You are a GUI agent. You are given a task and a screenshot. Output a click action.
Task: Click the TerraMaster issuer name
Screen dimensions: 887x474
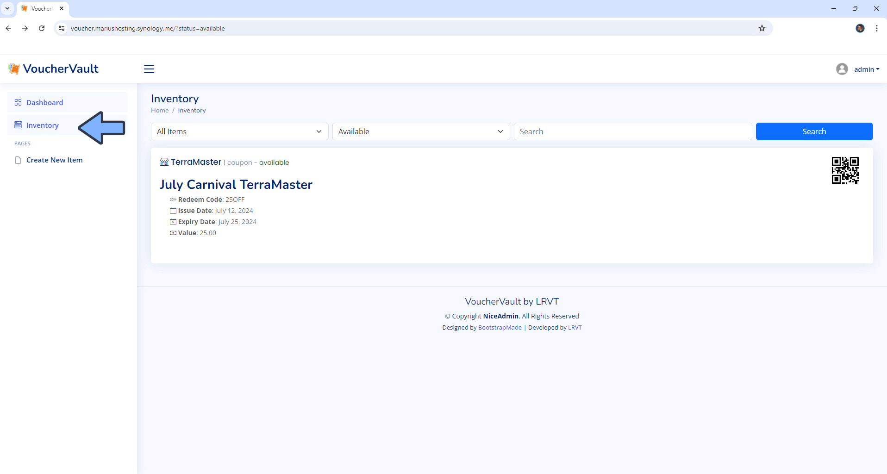pyautogui.click(x=196, y=162)
